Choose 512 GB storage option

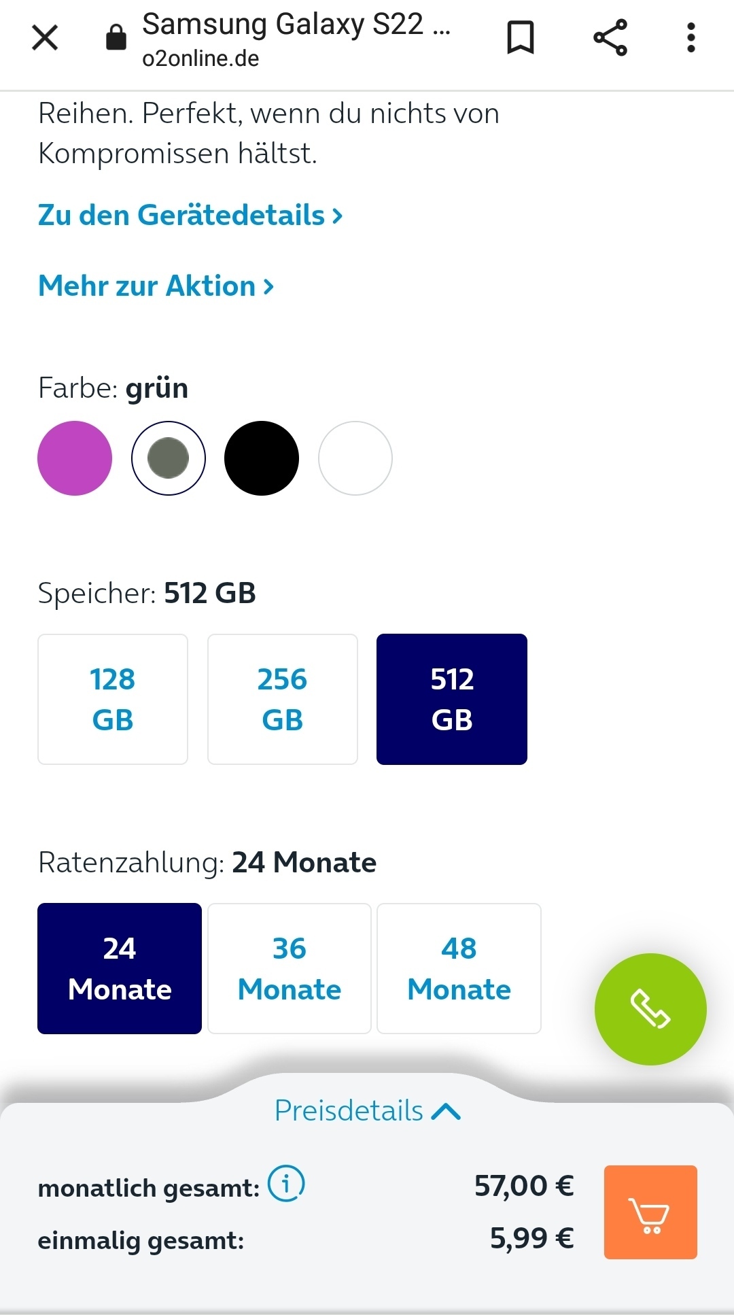(452, 699)
